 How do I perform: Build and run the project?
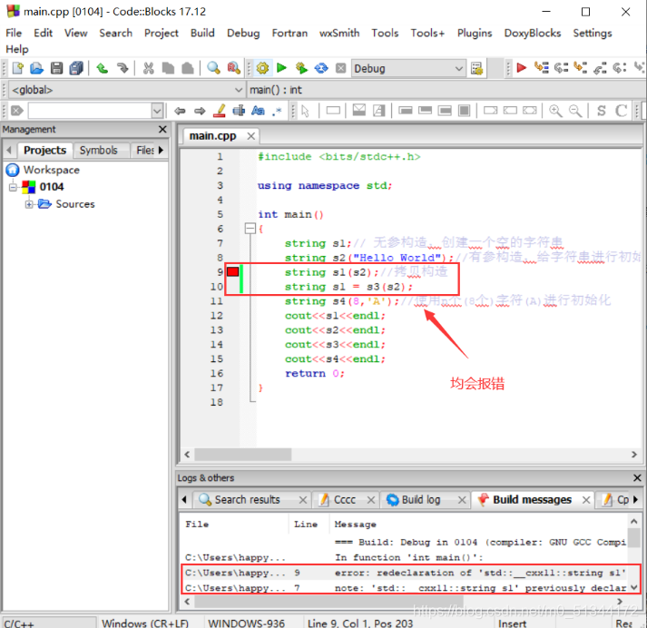[301, 68]
